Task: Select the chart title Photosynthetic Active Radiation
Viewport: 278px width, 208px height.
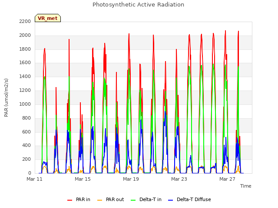Action: 138,5
